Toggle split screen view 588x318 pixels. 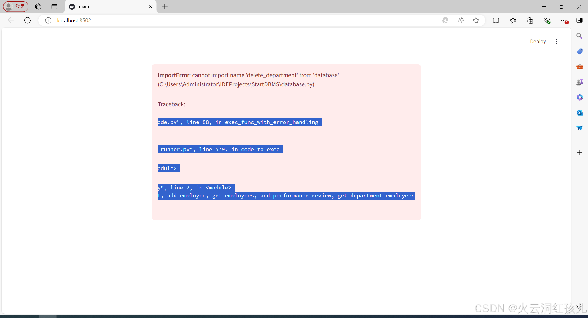[x=496, y=20]
